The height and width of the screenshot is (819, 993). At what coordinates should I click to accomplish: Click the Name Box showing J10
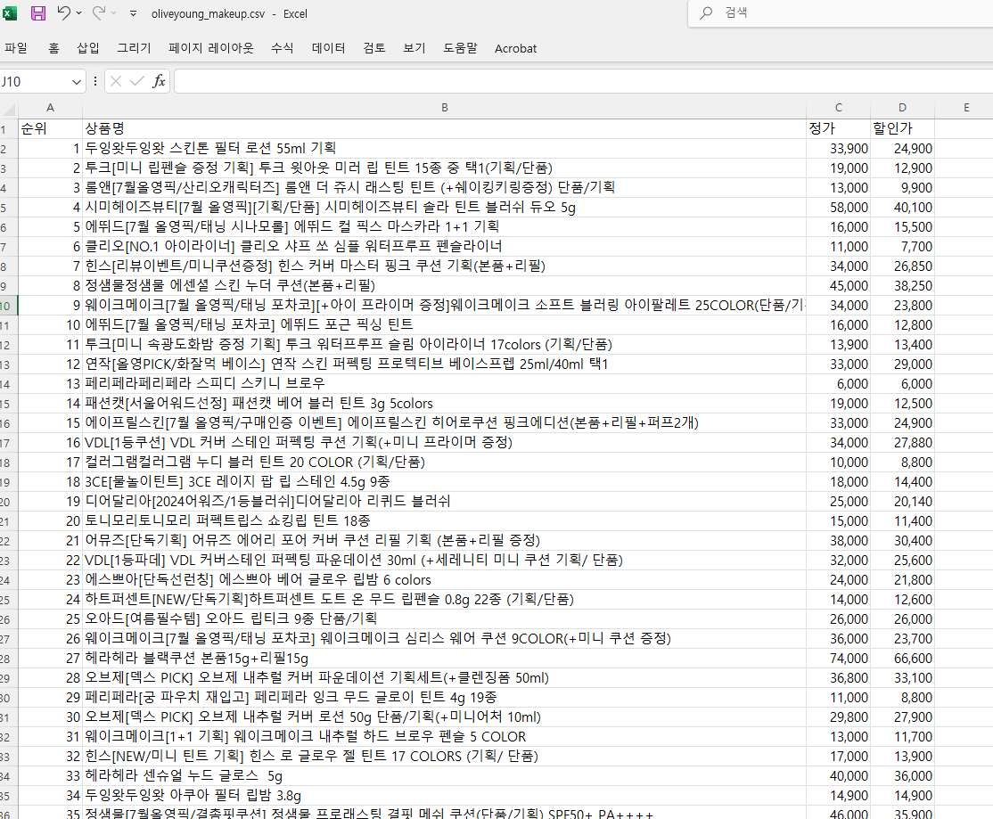[35, 82]
